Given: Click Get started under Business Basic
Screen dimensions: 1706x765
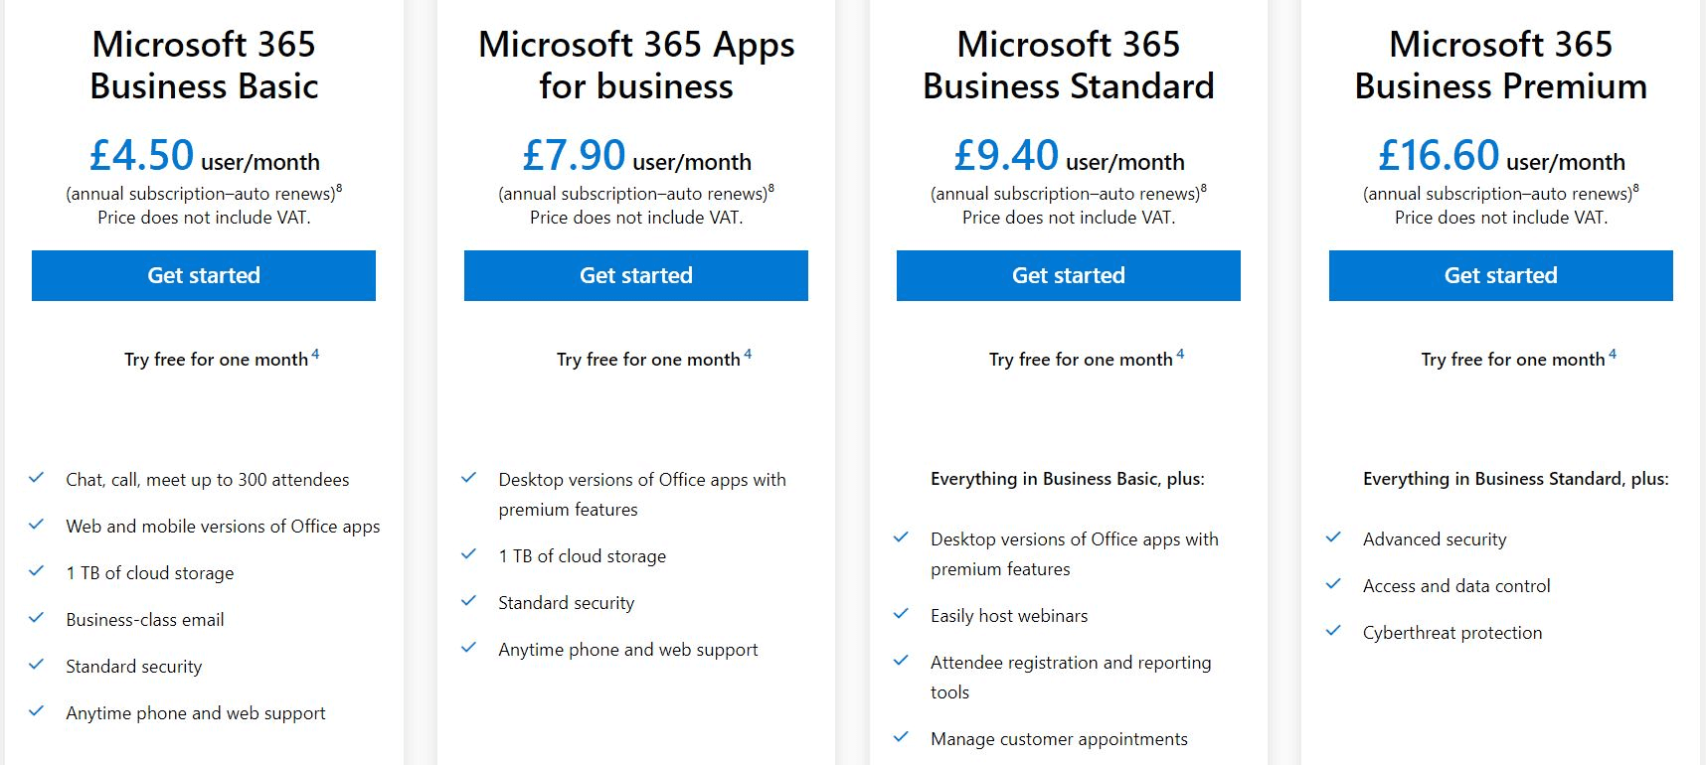Looking at the screenshot, I should coord(204,275).
